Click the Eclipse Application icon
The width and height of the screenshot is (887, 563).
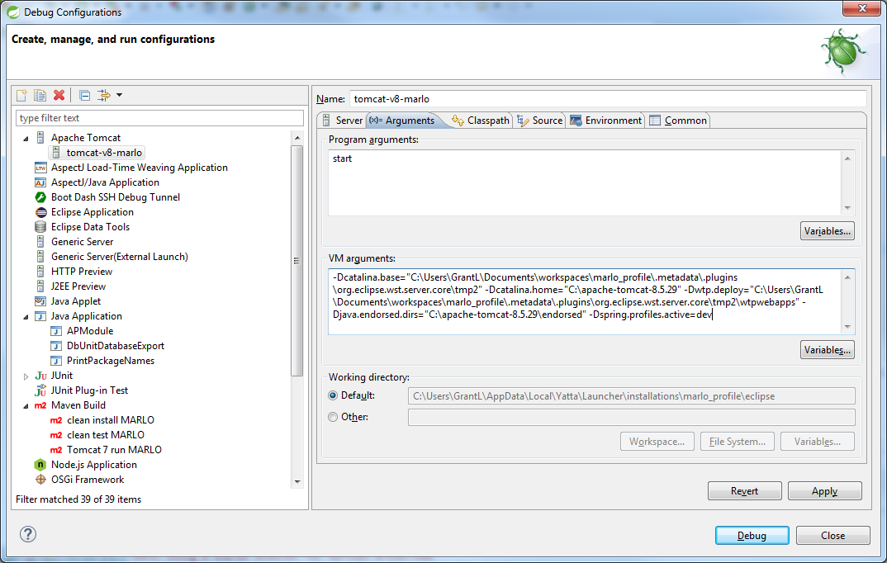click(x=40, y=212)
